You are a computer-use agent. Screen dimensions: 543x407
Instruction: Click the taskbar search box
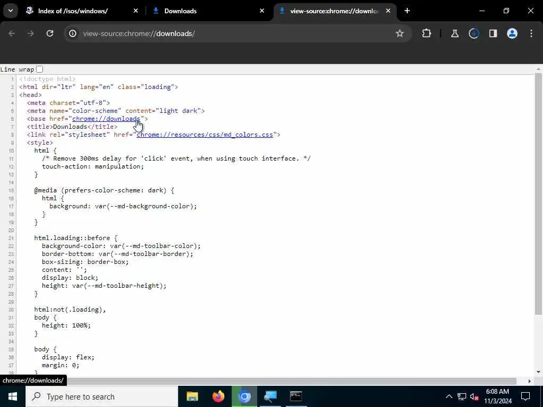pos(102,396)
